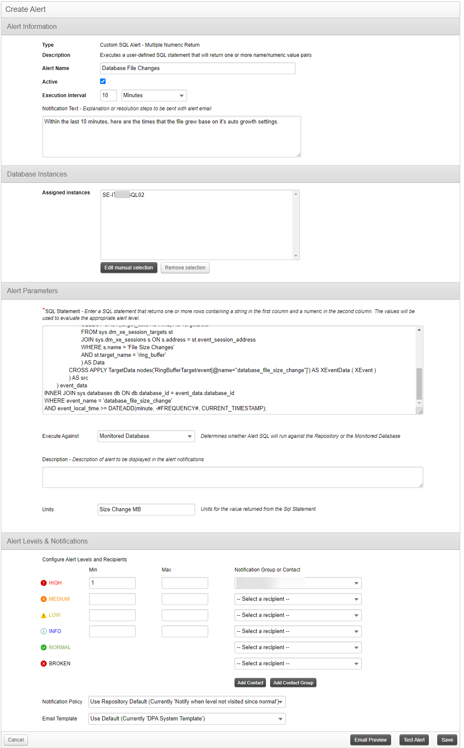Click the Email Preview button

(371, 740)
